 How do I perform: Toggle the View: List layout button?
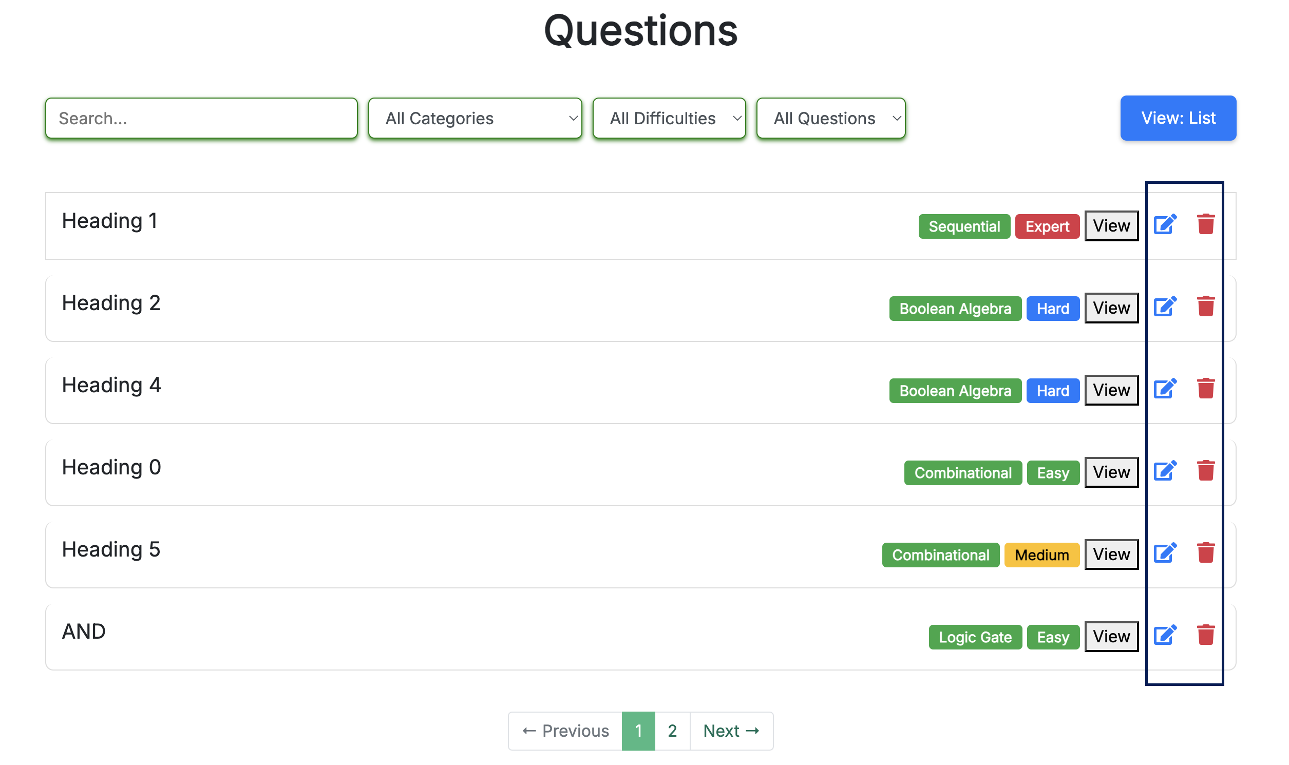click(1178, 118)
